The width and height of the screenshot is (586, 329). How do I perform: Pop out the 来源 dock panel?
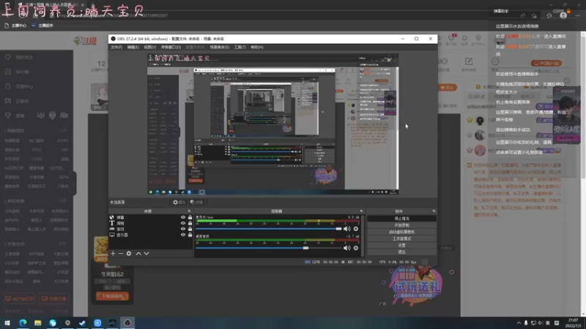[x=189, y=211]
